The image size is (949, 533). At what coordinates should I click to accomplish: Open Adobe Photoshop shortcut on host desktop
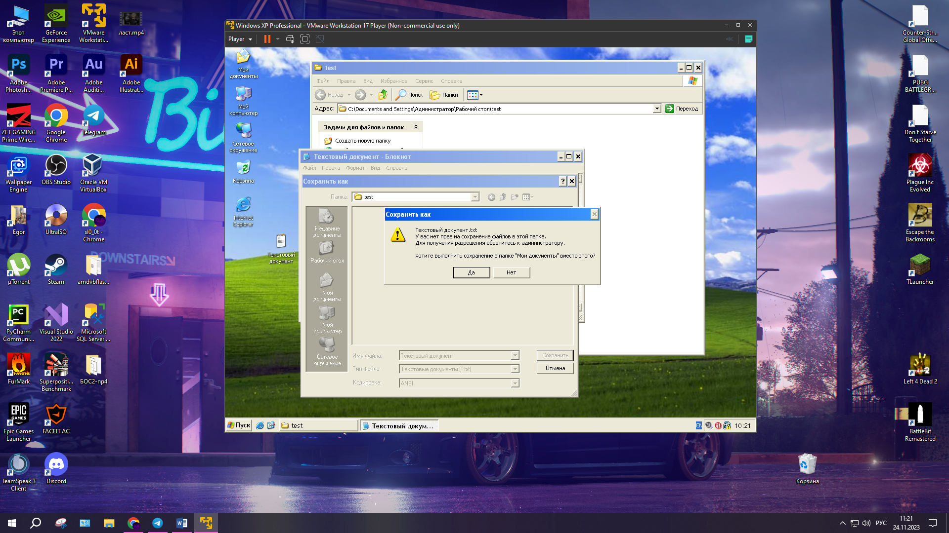19,74
